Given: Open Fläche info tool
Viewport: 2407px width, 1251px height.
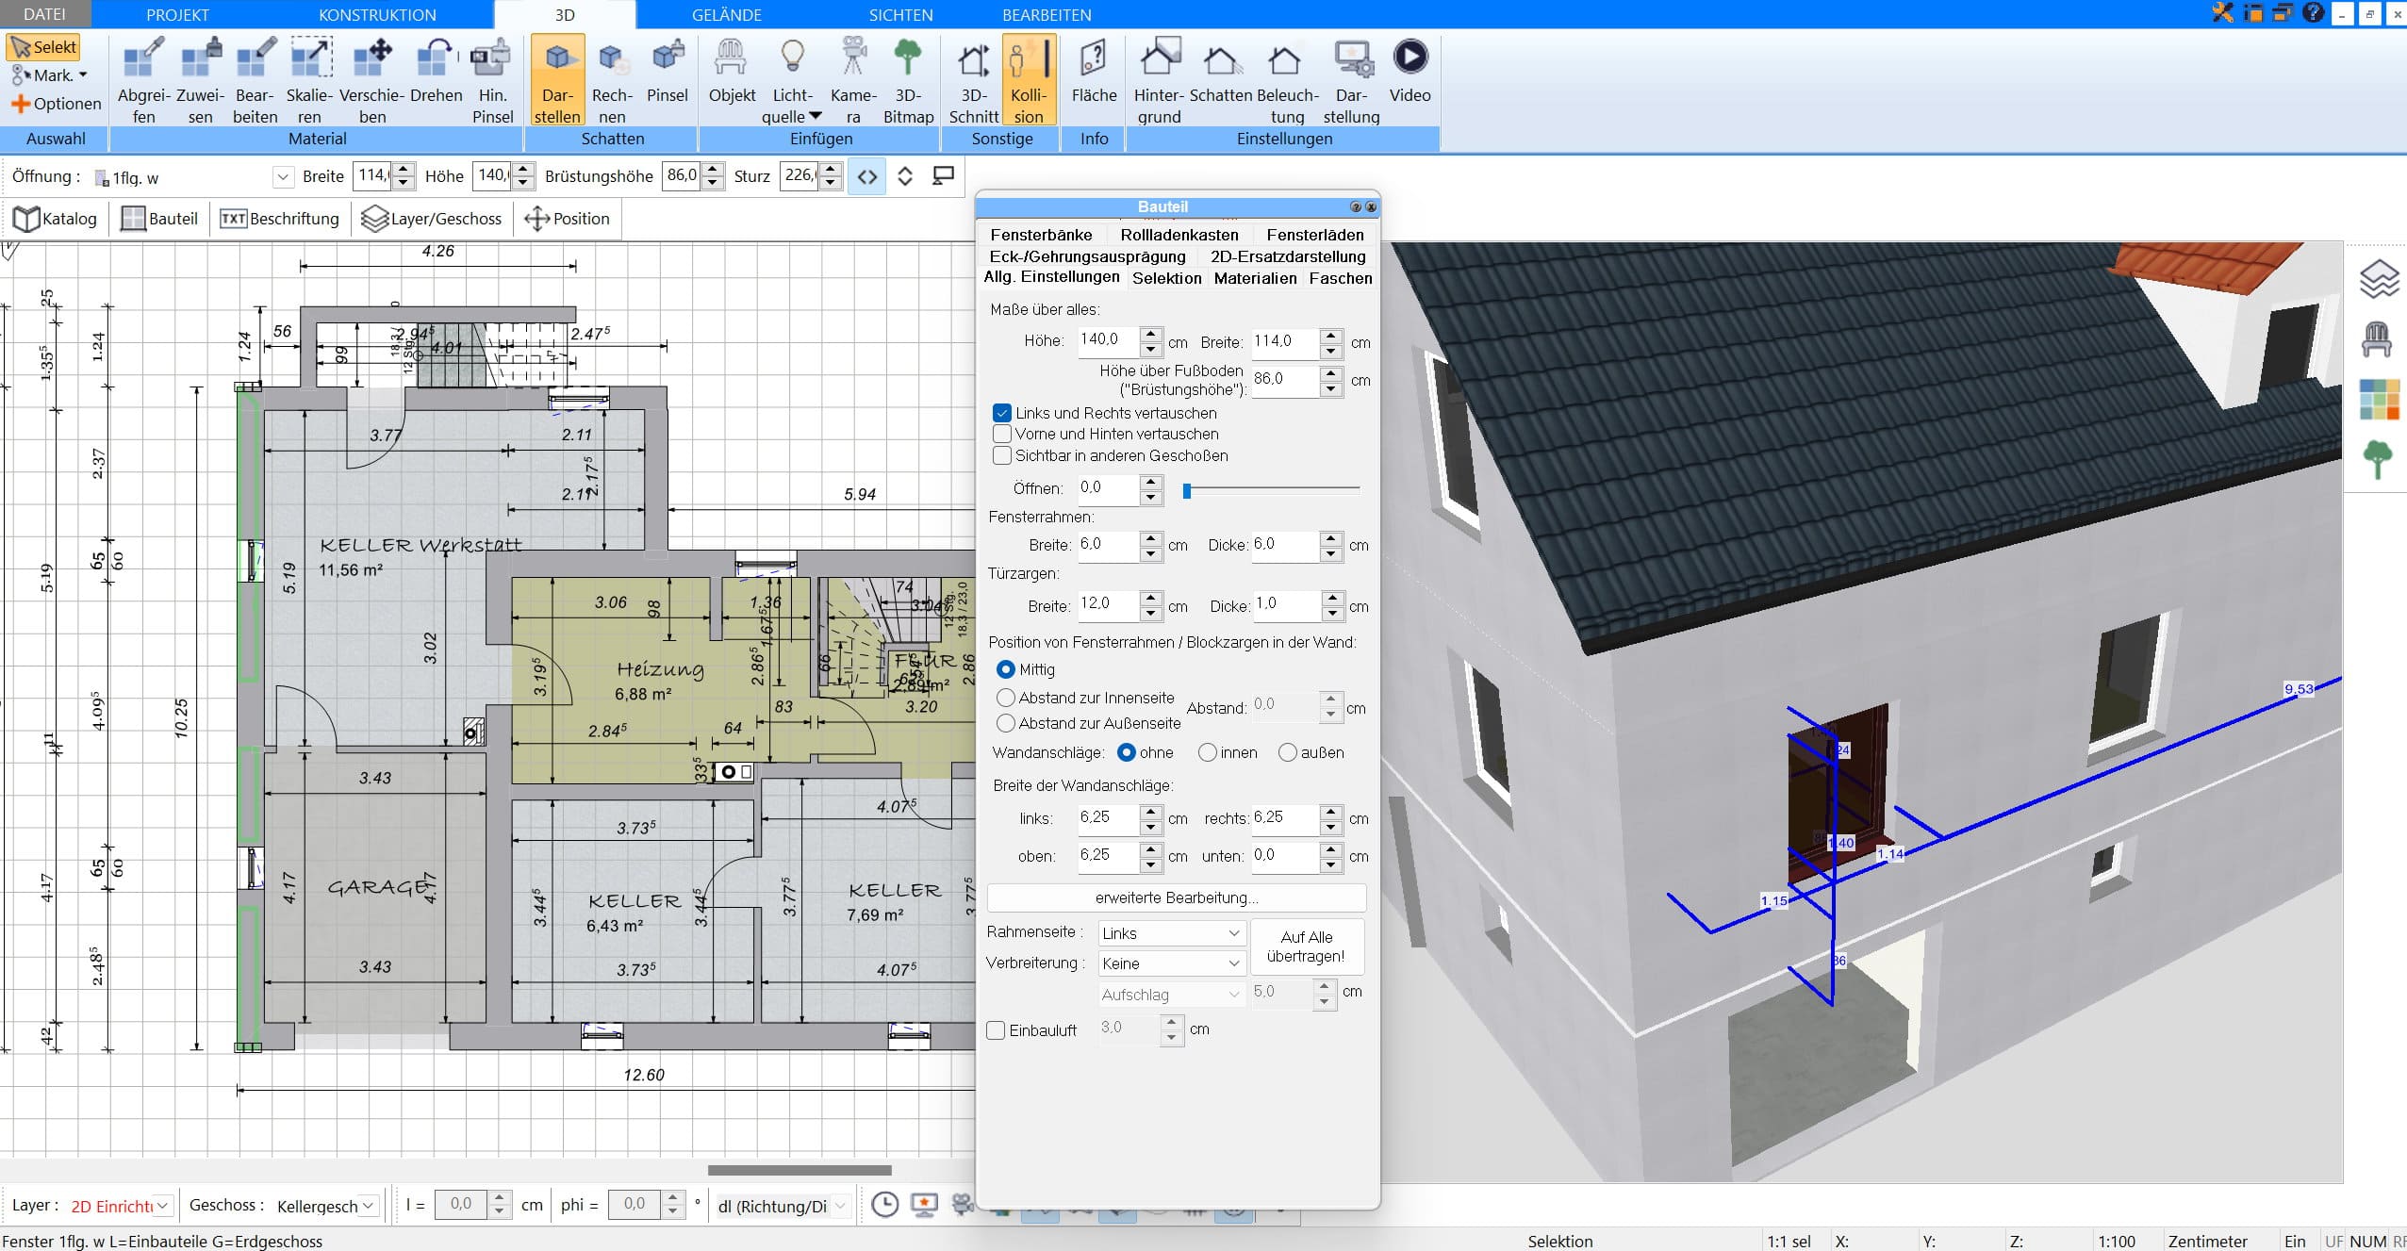Looking at the screenshot, I should tap(1094, 72).
